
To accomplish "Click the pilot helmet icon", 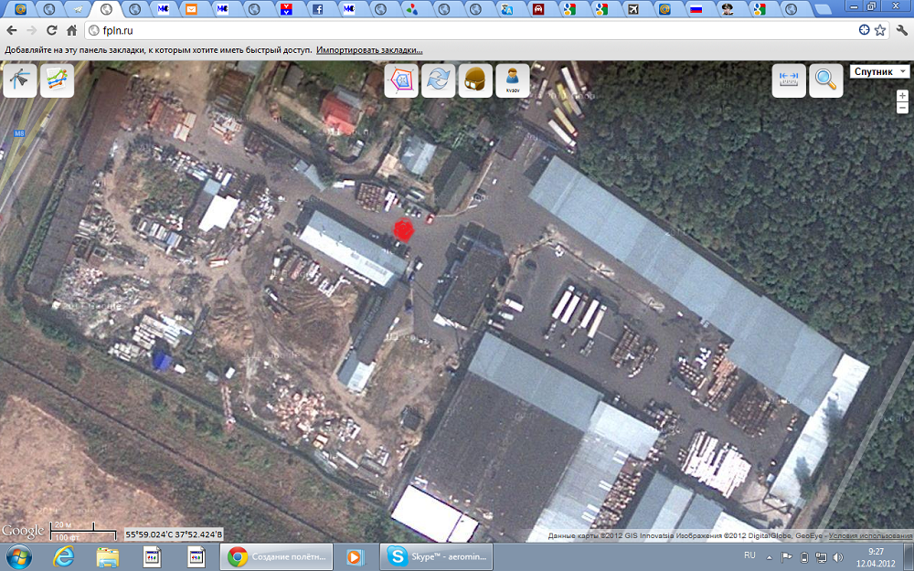I will (475, 80).
